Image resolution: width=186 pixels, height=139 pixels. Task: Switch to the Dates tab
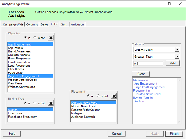pos(44,24)
